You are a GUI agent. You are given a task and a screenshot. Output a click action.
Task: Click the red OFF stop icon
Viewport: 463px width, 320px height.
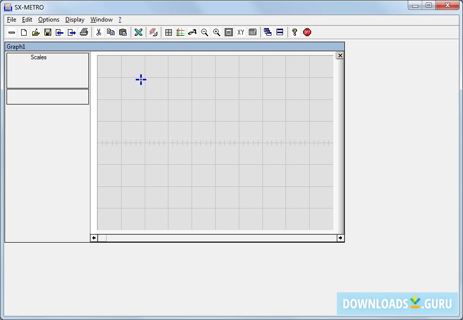pyautogui.click(x=307, y=32)
